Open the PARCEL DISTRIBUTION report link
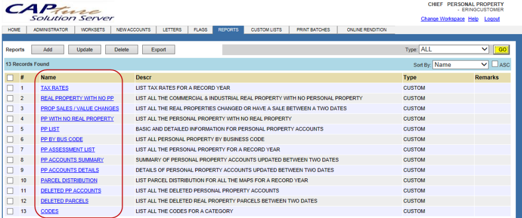Image resolution: width=522 pixels, height=218 pixels. click(x=69, y=181)
